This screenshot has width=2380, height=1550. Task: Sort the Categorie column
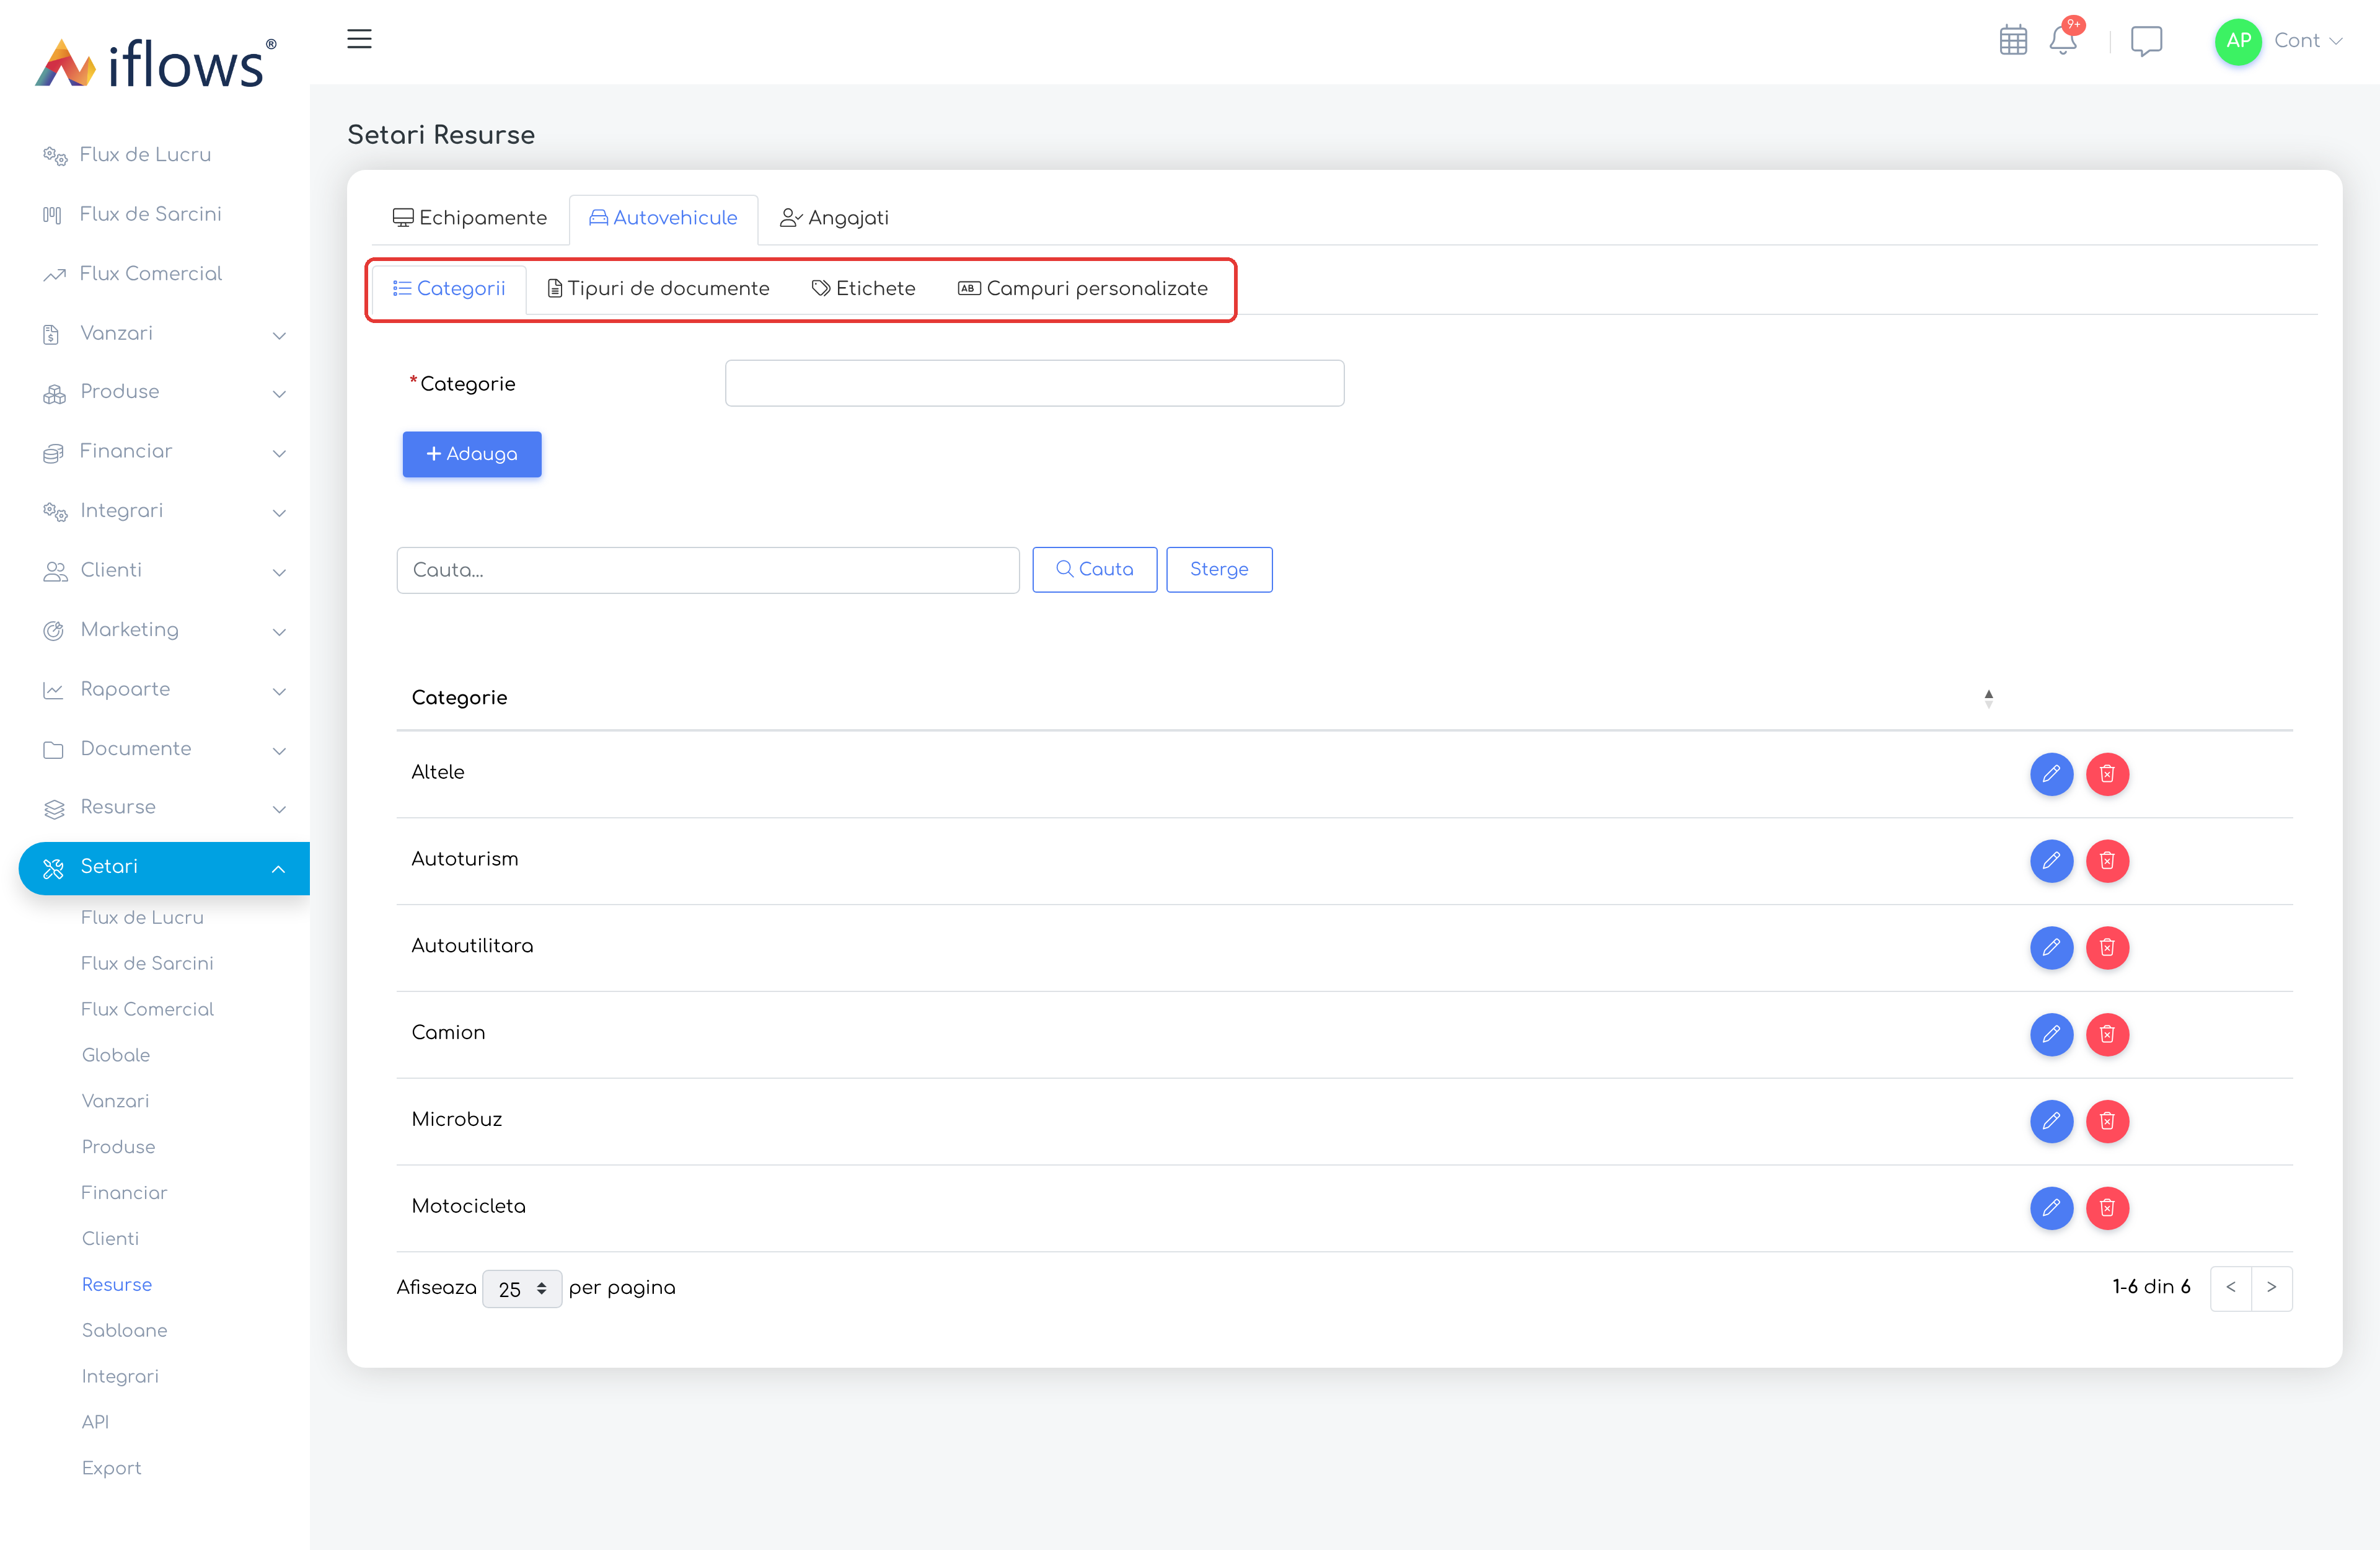point(1988,699)
